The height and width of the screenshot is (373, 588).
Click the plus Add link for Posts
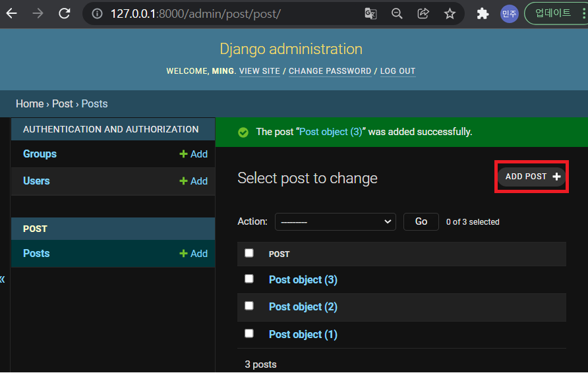click(194, 254)
